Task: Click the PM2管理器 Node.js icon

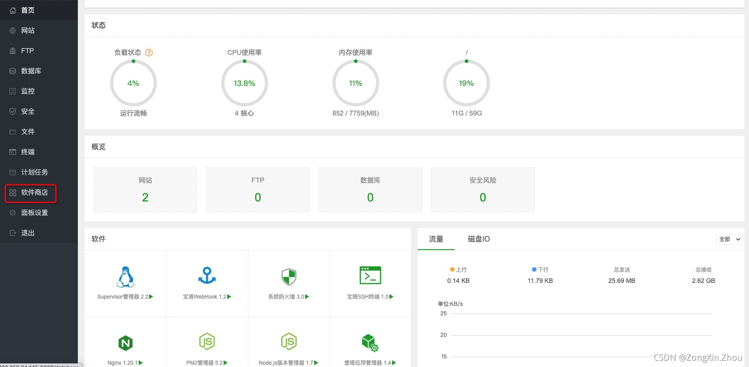Action: (207, 342)
